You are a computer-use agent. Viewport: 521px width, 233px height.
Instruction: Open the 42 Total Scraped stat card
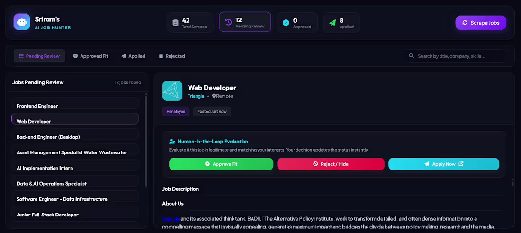[x=190, y=23]
